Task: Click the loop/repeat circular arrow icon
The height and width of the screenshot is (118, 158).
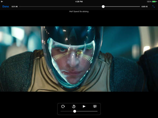Action: point(63,107)
